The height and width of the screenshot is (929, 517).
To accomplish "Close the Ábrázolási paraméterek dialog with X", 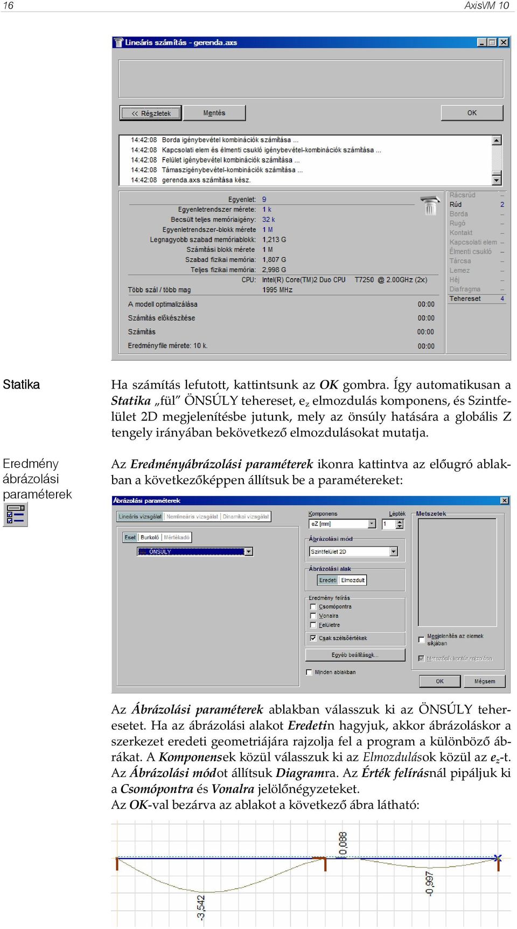I will pyautogui.click(x=505, y=501).
